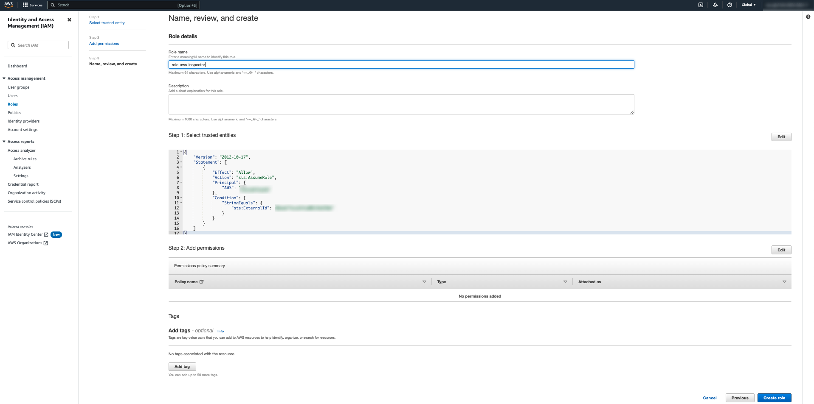Open Settings under Access analyzer
The image size is (814, 404).
tap(21, 176)
